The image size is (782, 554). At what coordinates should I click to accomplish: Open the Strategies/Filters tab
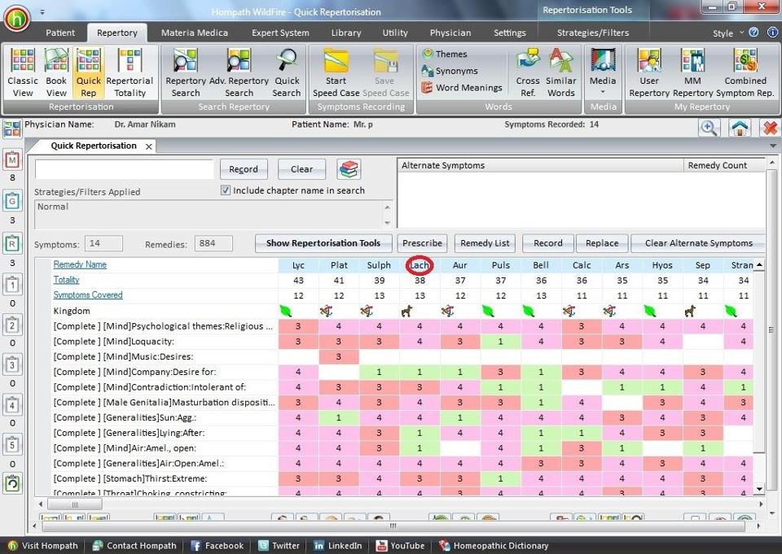592,33
